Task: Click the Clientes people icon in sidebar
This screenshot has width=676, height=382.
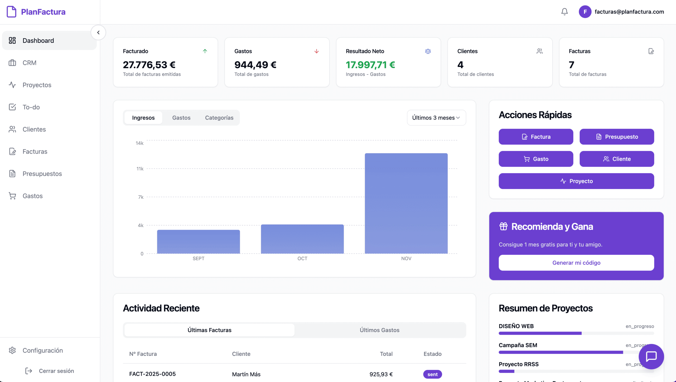Action: click(x=12, y=129)
